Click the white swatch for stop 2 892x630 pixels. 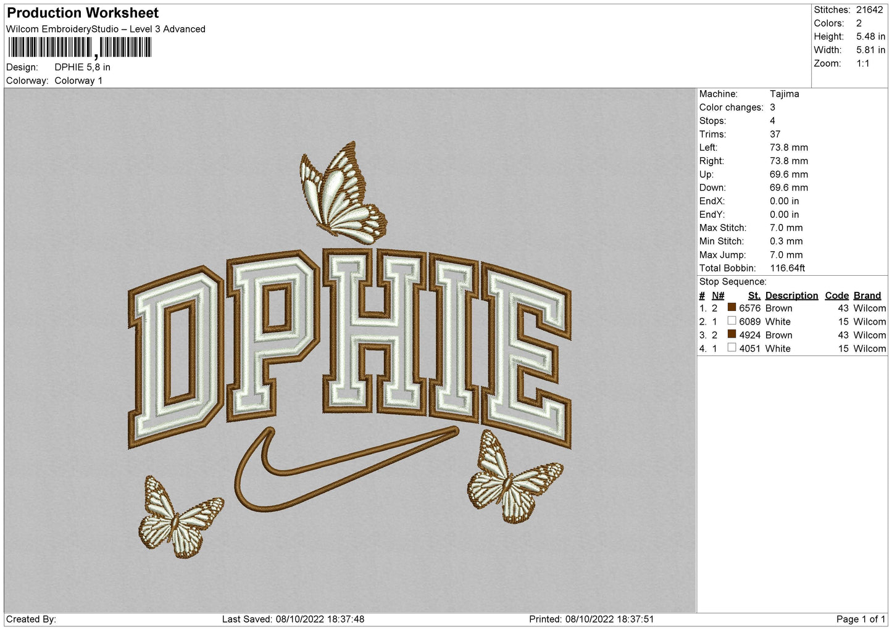[x=732, y=321]
